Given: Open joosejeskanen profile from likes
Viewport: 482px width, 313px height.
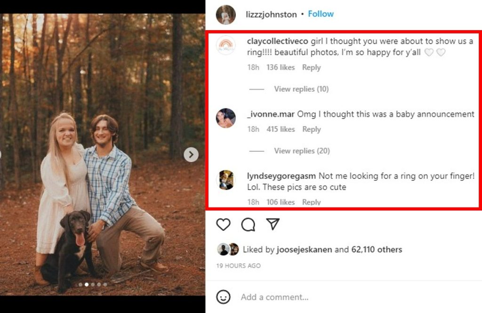Looking at the screenshot, I should (304, 249).
